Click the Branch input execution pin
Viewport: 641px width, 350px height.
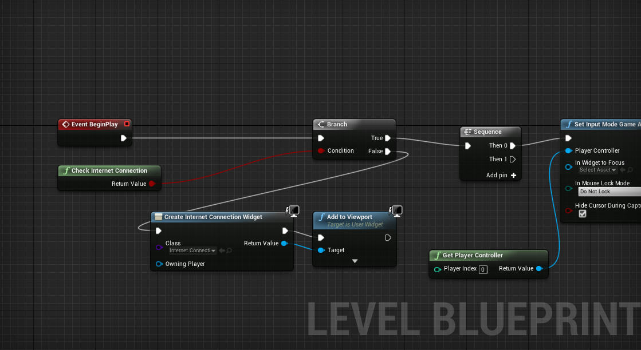[321, 138]
